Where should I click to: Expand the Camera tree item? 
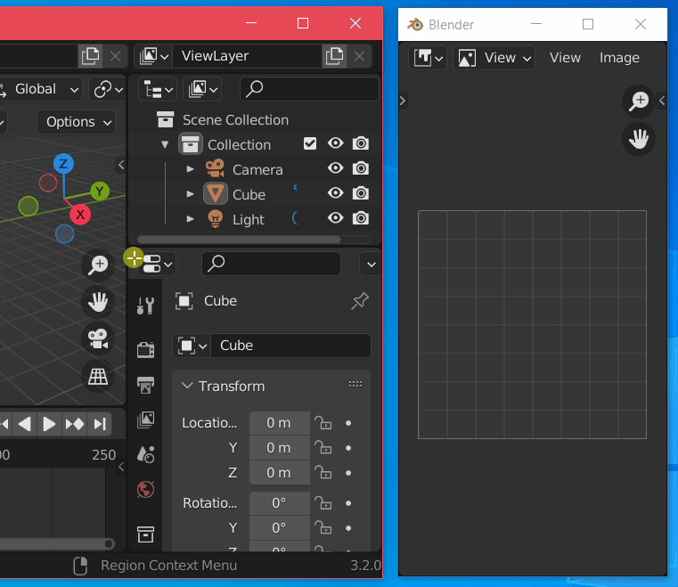(x=190, y=169)
